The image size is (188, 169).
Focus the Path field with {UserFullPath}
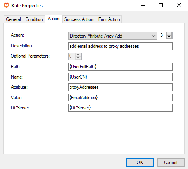(120, 67)
